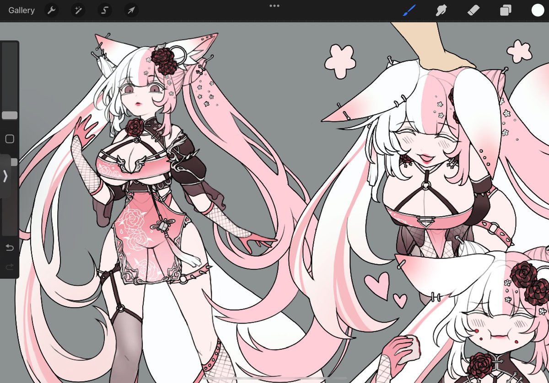Open the Adjustments magic wand menu
The image size is (549, 383).
(78, 11)
